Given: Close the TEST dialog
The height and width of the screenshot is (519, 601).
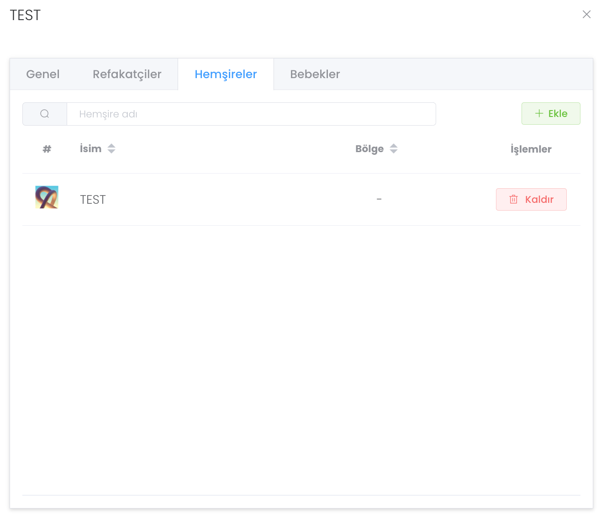Looking at the screenshot, I should pyautogui.click(x=586, y=15).
